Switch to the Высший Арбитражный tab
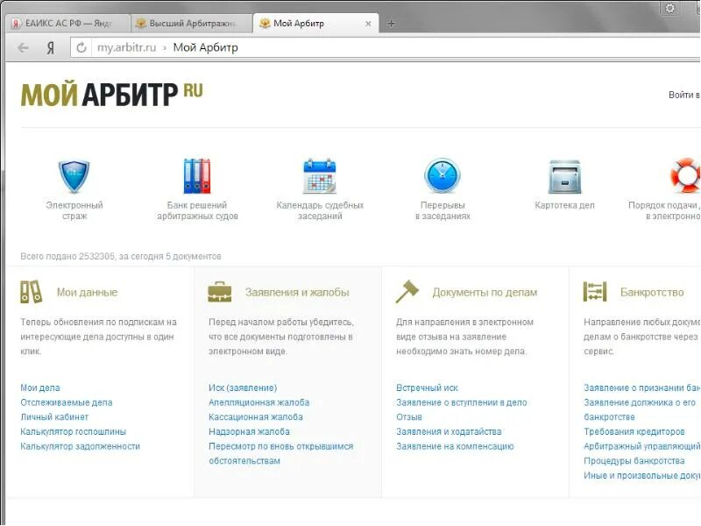Image resolution: width=701 pixels, height=526 pixels. click(192, 24)
